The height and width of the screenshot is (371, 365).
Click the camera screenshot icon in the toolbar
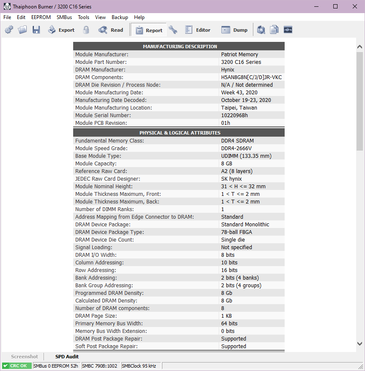[x=261, y=30]
